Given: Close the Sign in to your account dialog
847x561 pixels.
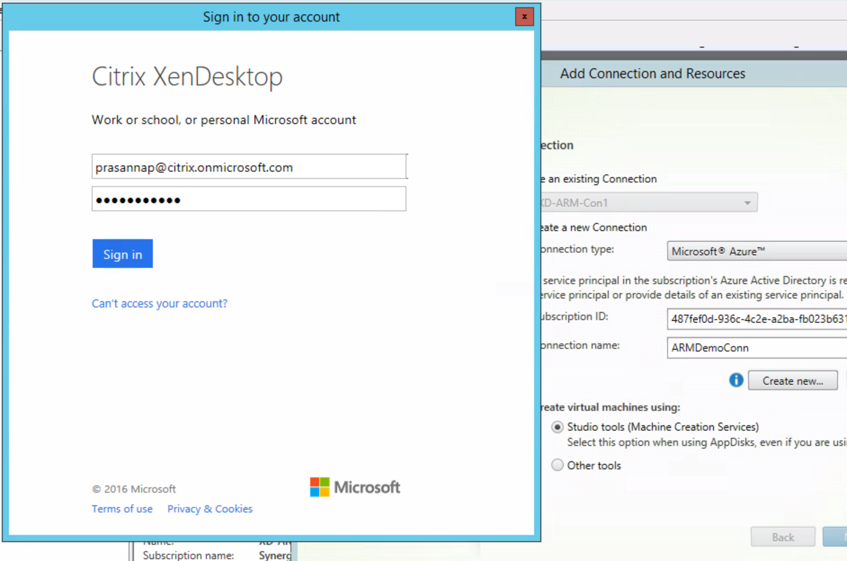Looking at the screenshot, I should tap(524, 17).
